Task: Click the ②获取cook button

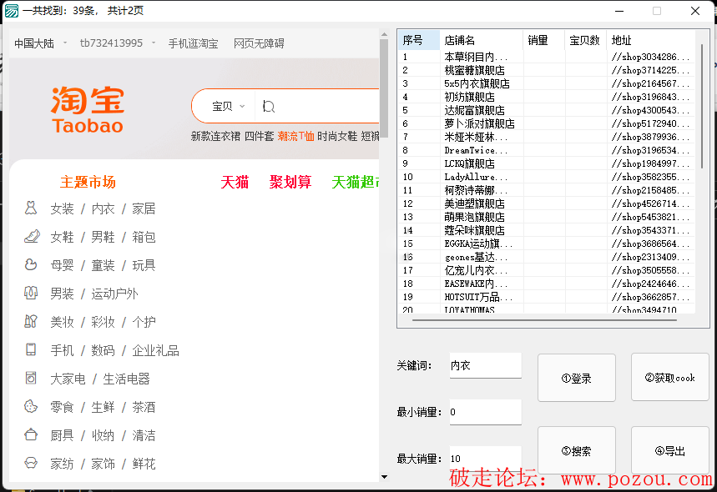Action: tap(670, 377)
